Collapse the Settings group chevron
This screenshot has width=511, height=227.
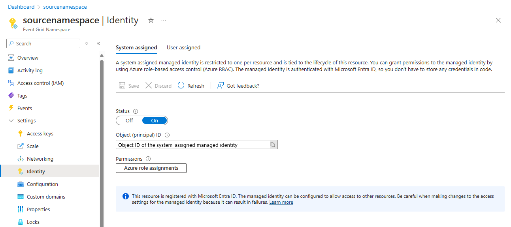pyautogui.click(x=11, y=121)
